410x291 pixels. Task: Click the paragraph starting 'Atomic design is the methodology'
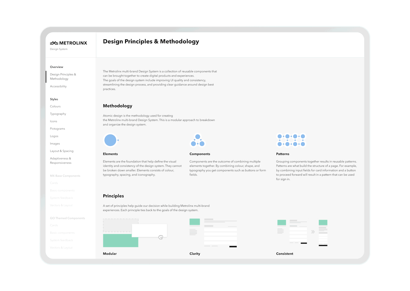coord(159,120)
